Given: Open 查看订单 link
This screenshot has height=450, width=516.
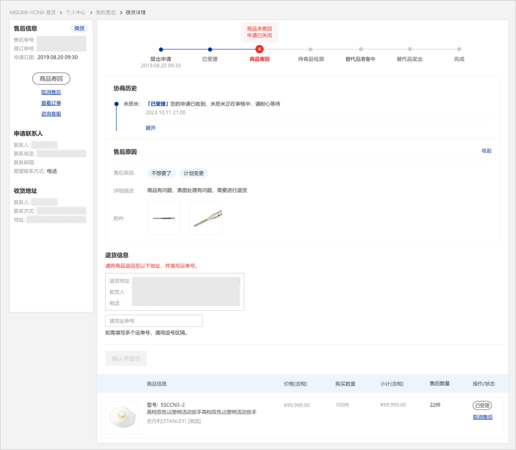Looking at the screenshot, I should 51,103.
